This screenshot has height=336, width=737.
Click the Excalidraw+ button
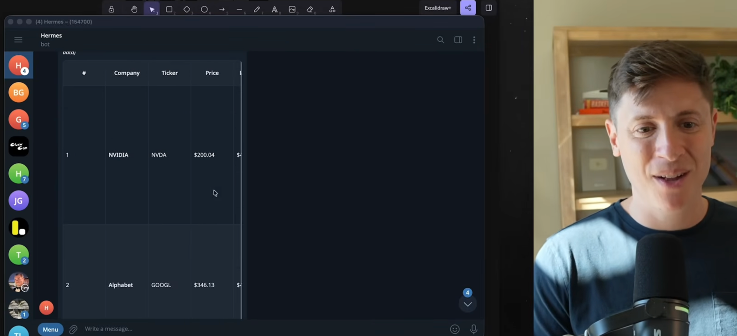coord(438,8)
